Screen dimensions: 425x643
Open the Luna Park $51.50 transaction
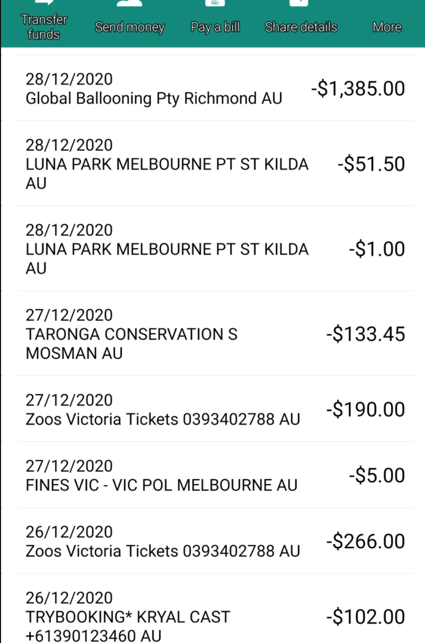point(215,164)
